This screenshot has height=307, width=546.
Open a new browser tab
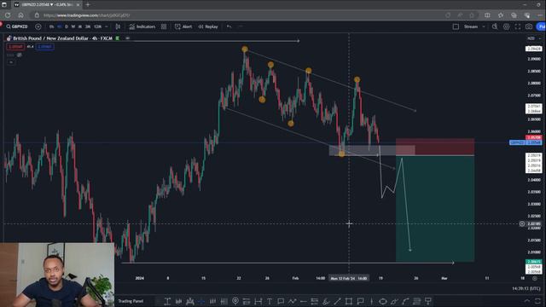88,5
